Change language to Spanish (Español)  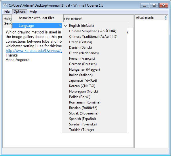[94, 119]
